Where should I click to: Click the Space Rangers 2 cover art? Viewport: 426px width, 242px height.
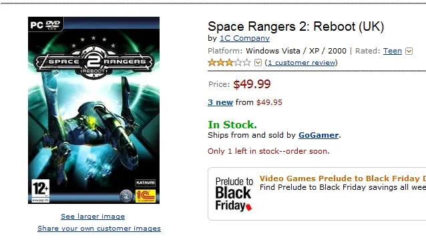tap(93, 110)
